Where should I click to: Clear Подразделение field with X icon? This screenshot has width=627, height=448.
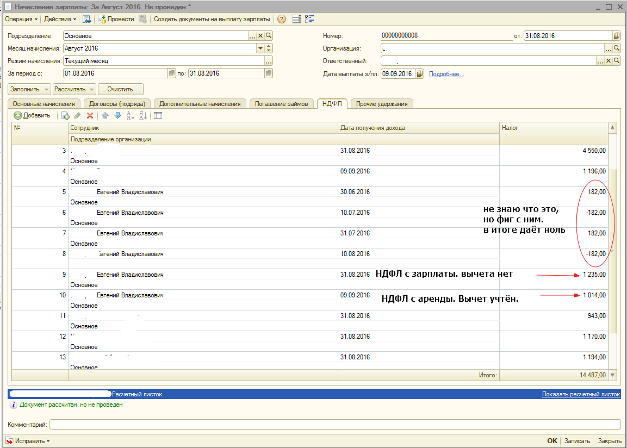tap(260, 36)
